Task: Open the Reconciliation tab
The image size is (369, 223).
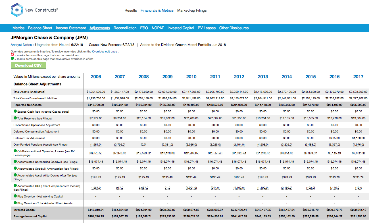Action: (x=125, y=28)
